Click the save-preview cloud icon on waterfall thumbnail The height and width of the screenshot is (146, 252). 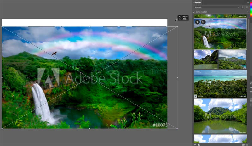[x=203, y=22]
